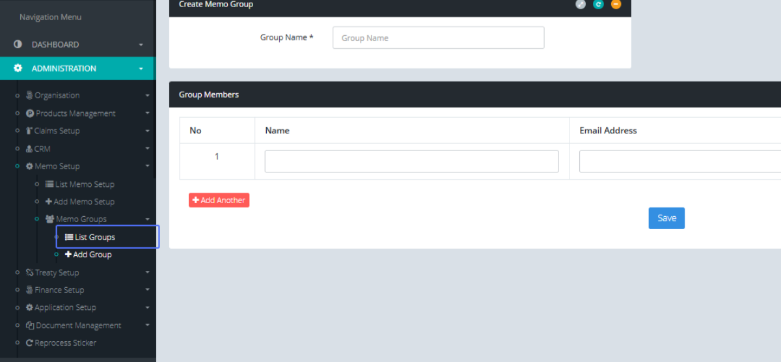Click the Reprocess Sticker refresh icon
Image resolution: width=781 pixels, height=362 pixels.
pos(29,343)
